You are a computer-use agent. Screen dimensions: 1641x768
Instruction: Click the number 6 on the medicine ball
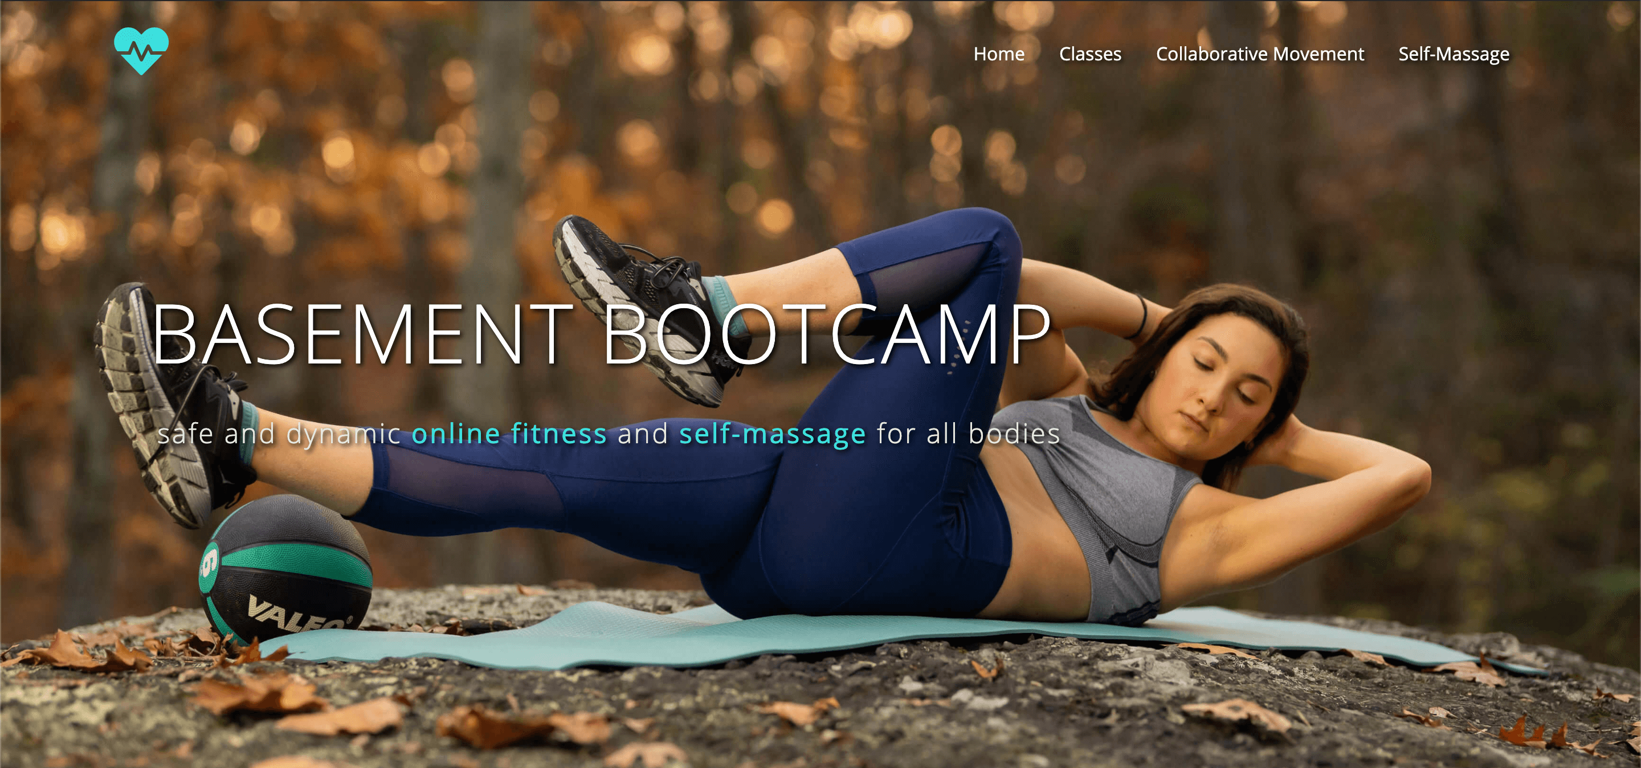point(210,563)
